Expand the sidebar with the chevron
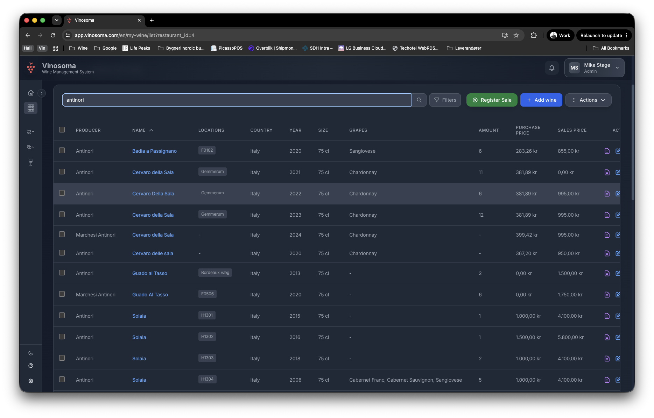The width and height of the screenshot is (654, 418). pos(42,93)
